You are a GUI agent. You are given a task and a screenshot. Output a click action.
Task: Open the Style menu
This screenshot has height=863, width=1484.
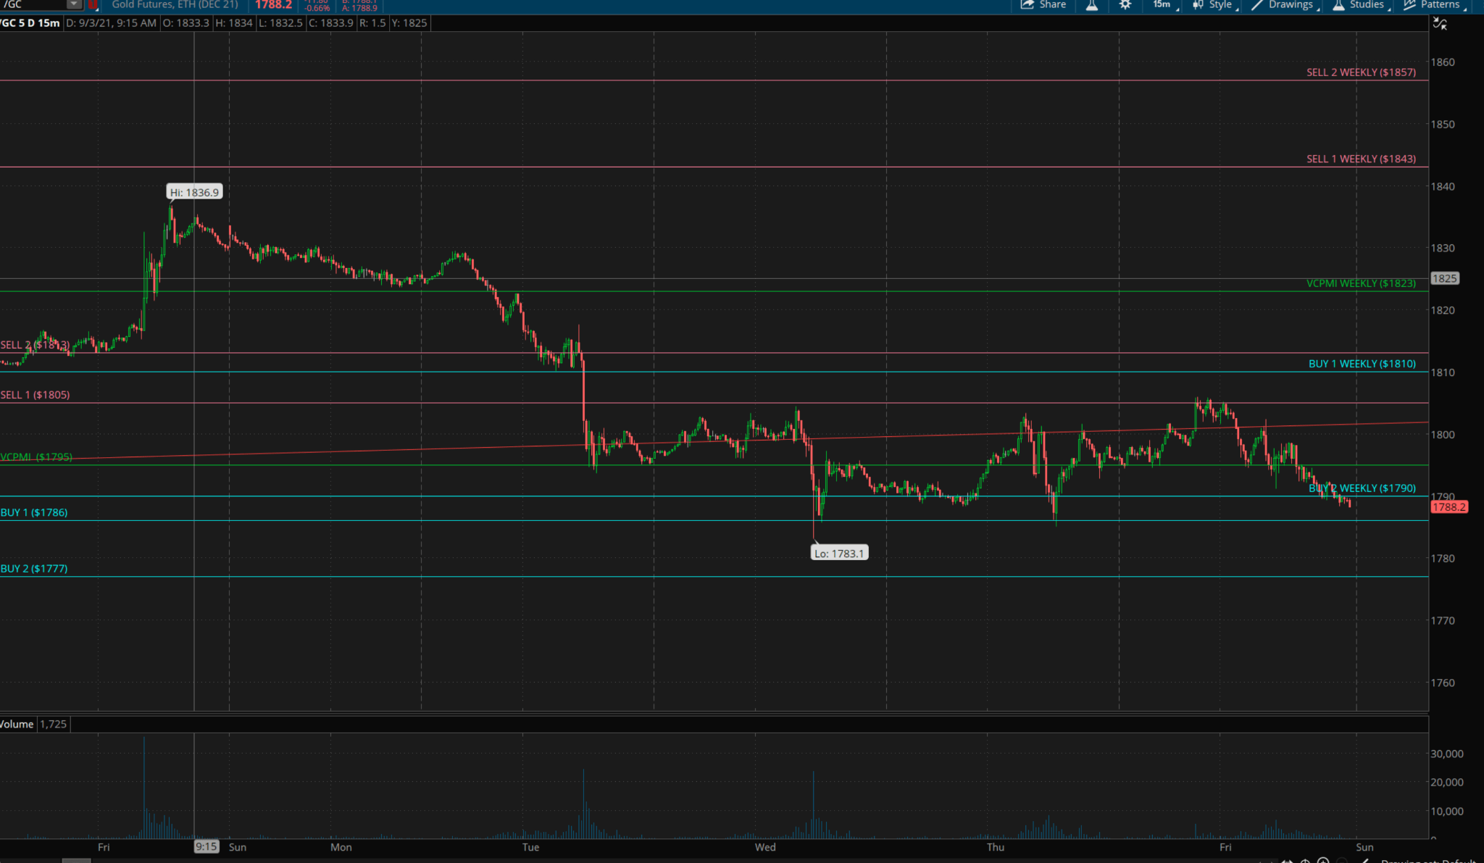[1214, 4]
